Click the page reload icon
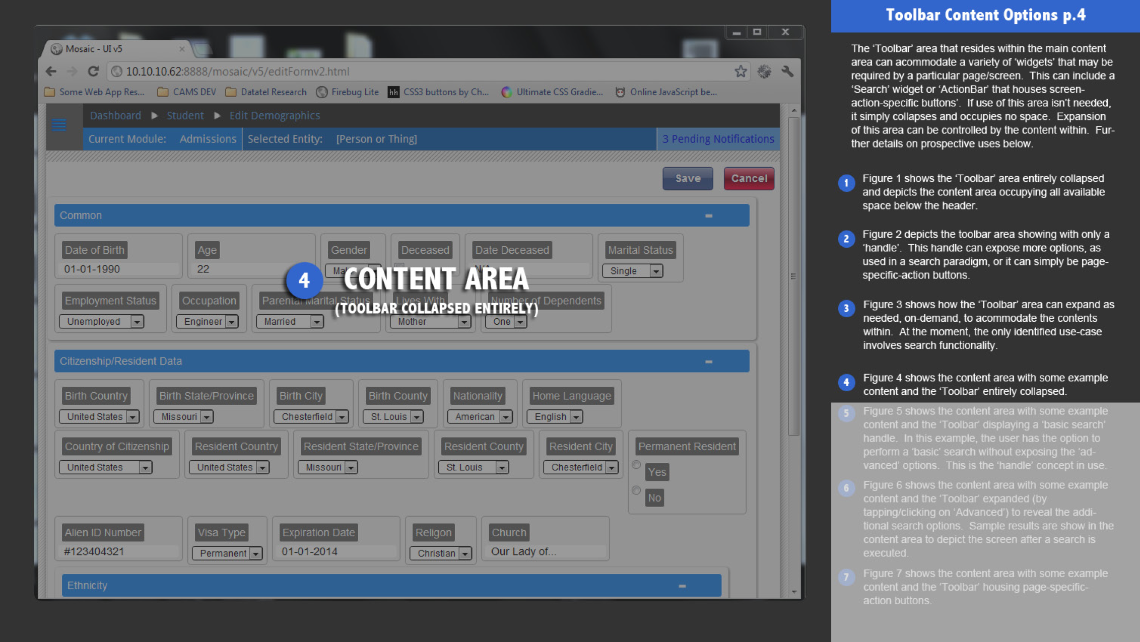This screenshot has height=642, width=1140. click(93, 72)
